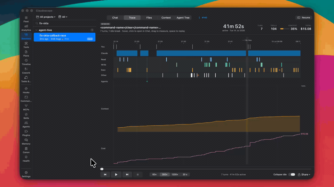This screenshot has width=334, height=187.
Task: Click the first Claude activity block
Action: tap(127, 53)
